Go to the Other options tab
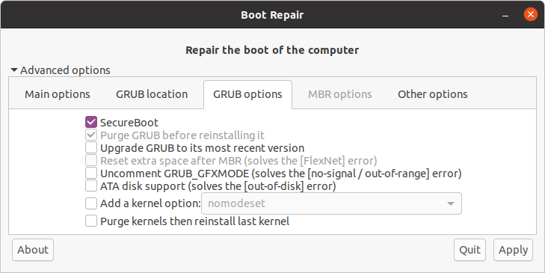This screenshot has width=545, height=273. [x=432, y=94]
